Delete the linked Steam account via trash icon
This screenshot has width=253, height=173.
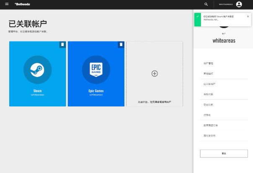click(x=62, y=44)
